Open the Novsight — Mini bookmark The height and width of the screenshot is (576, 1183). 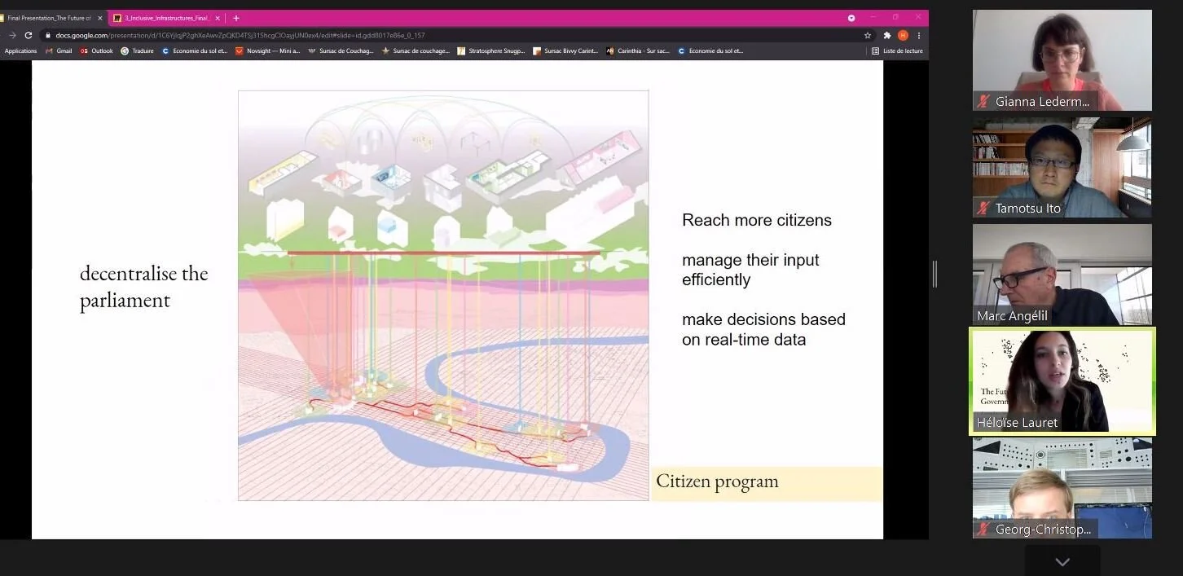(268, 51)
